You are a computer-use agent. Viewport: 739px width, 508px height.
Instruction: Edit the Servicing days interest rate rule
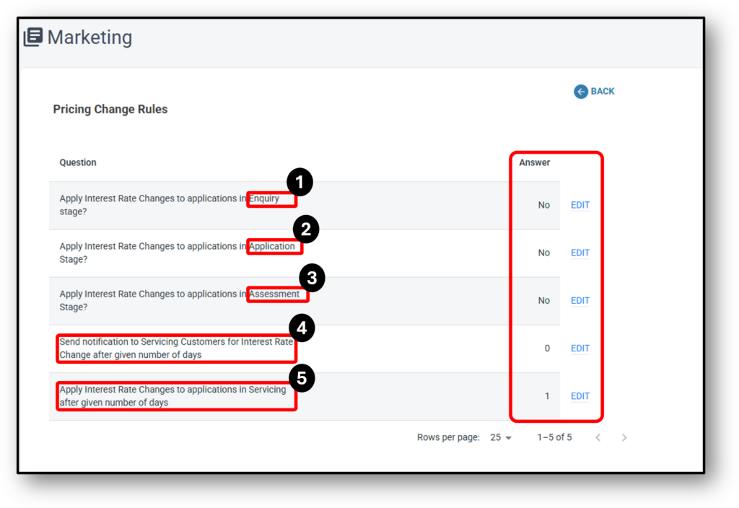580,396
